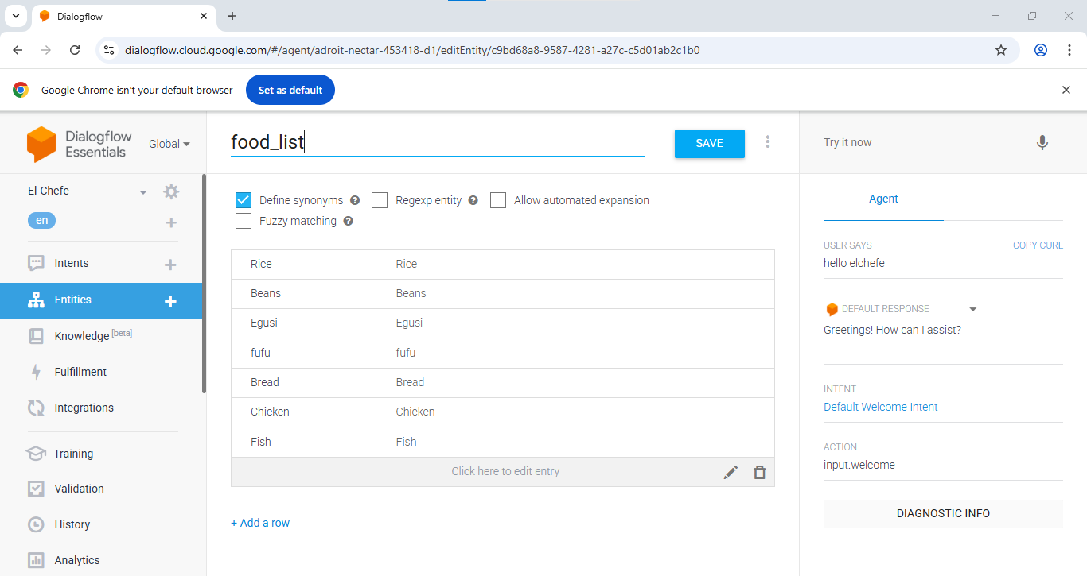This screenshot has height=576, width=1087.
Task: Save the food_list entity
Action: coord(709,144)
